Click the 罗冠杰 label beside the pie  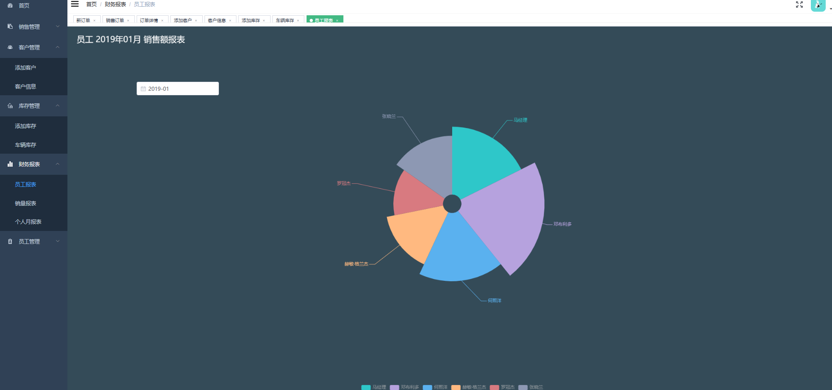pyautogui.click(x=344, y=183)
